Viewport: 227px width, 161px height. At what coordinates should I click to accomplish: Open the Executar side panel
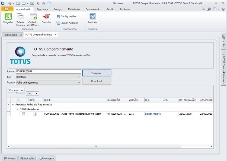[223, 41]
